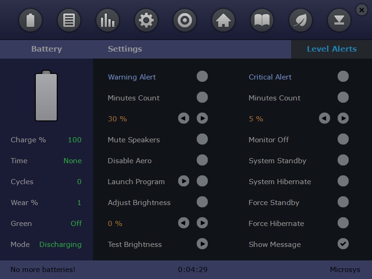The width and height of the screenshot is (372, 279).
Task: Select the statistics chart icon
Action: [x=107, y=20]
